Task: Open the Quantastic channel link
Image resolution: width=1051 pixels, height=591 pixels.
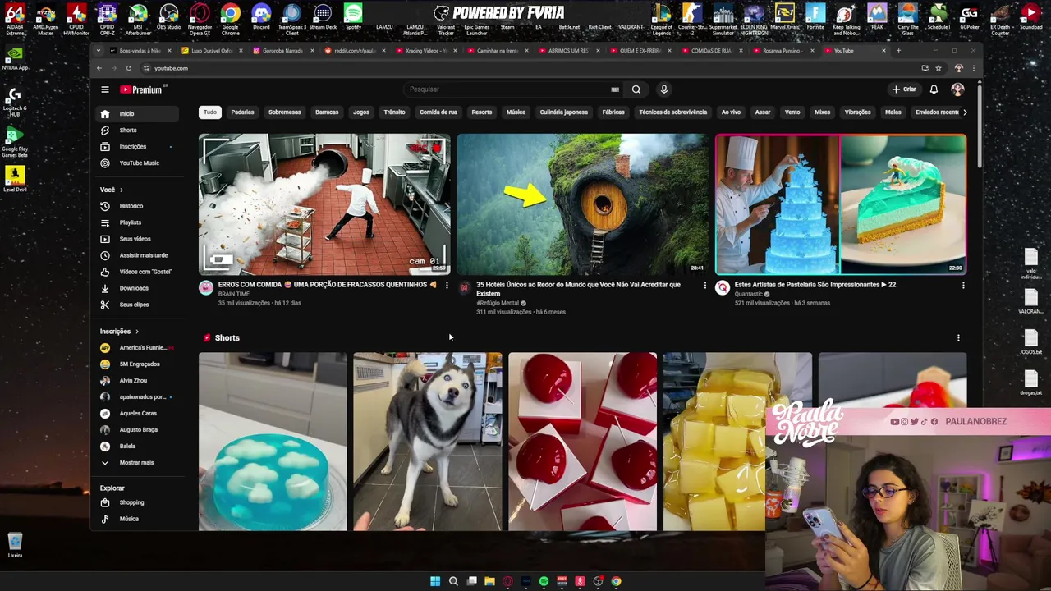Action: pos(749,294)
